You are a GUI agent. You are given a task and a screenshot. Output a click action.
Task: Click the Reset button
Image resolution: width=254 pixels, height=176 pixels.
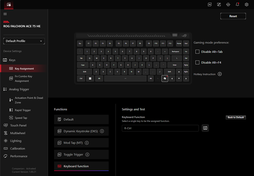tap(233, 16)
